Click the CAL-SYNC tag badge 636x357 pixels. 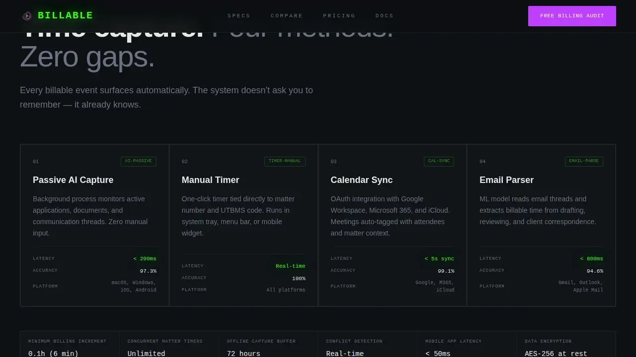(x=439, y=161)
